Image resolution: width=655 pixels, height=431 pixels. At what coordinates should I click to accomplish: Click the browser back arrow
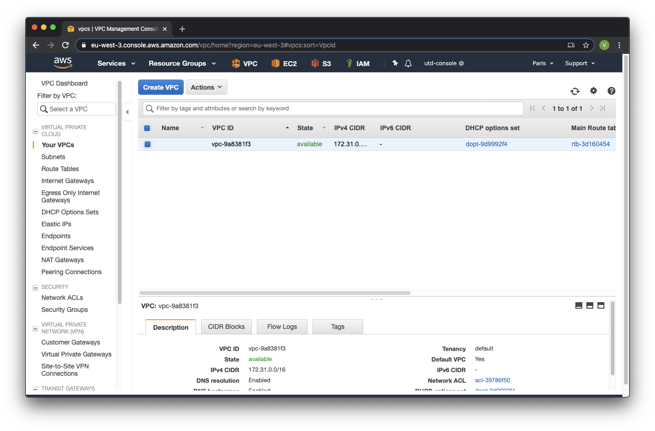36,45
